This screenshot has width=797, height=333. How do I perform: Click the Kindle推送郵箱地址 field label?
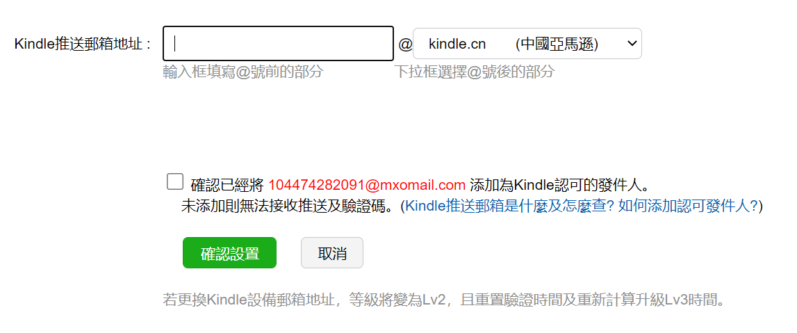[x=83, y=44]
